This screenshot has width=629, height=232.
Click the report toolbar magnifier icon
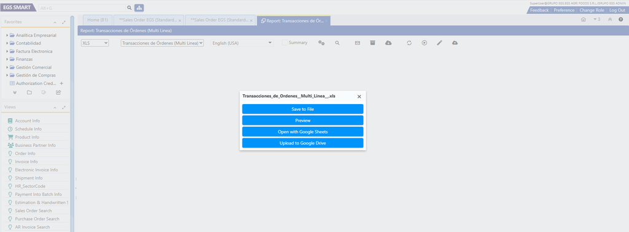pyautogui.click(x=337, y=43)
